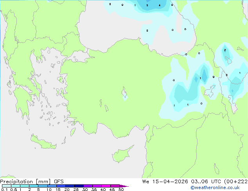The image size is (248, 191).
Task: Click the "We 15-04-2026" date text
Action: point(165,182)
